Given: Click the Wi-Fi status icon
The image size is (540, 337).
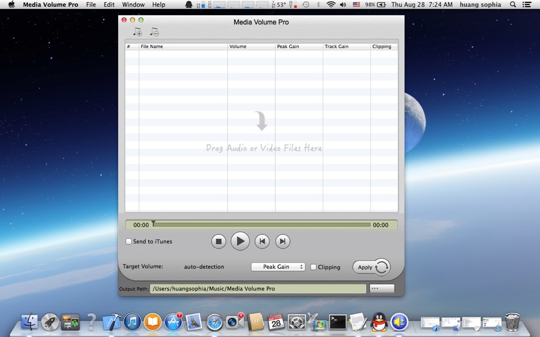Looking at the screenshot, I should [331, 5].
